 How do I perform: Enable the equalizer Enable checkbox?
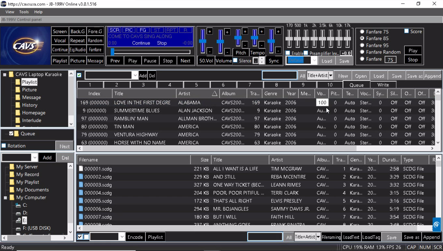click(x=288, y=53)
